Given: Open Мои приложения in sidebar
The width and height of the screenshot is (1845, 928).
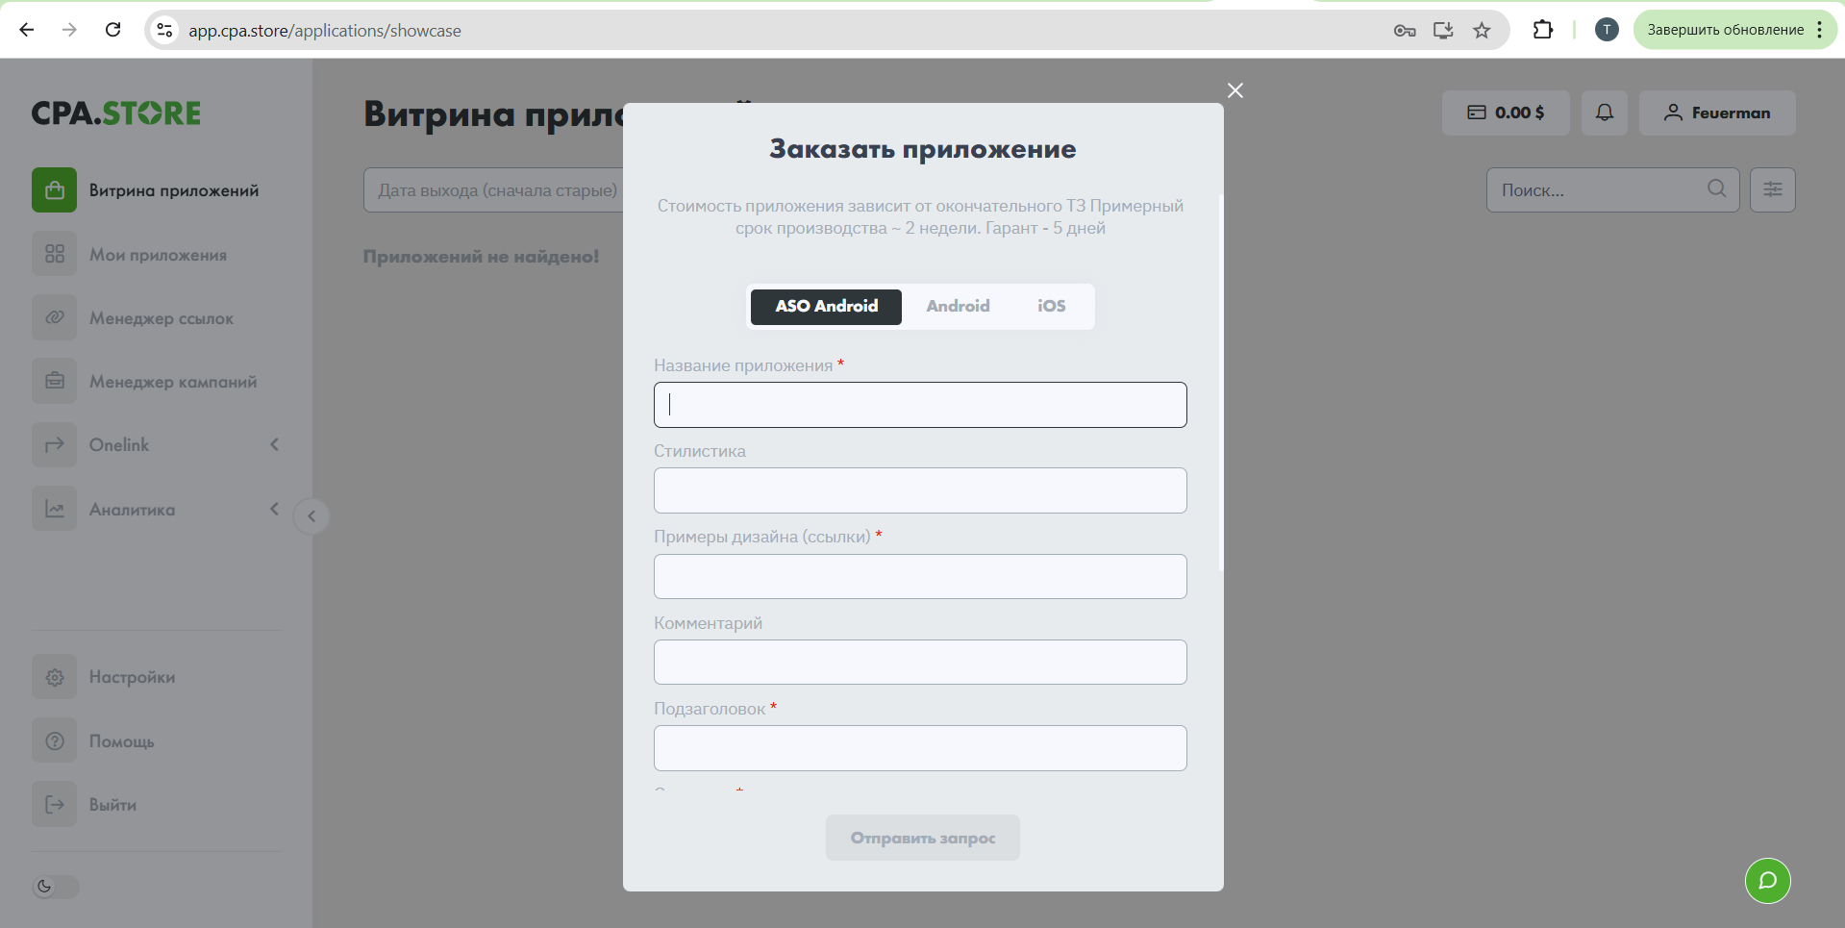Looking at the screenshot, I should 157,254.
